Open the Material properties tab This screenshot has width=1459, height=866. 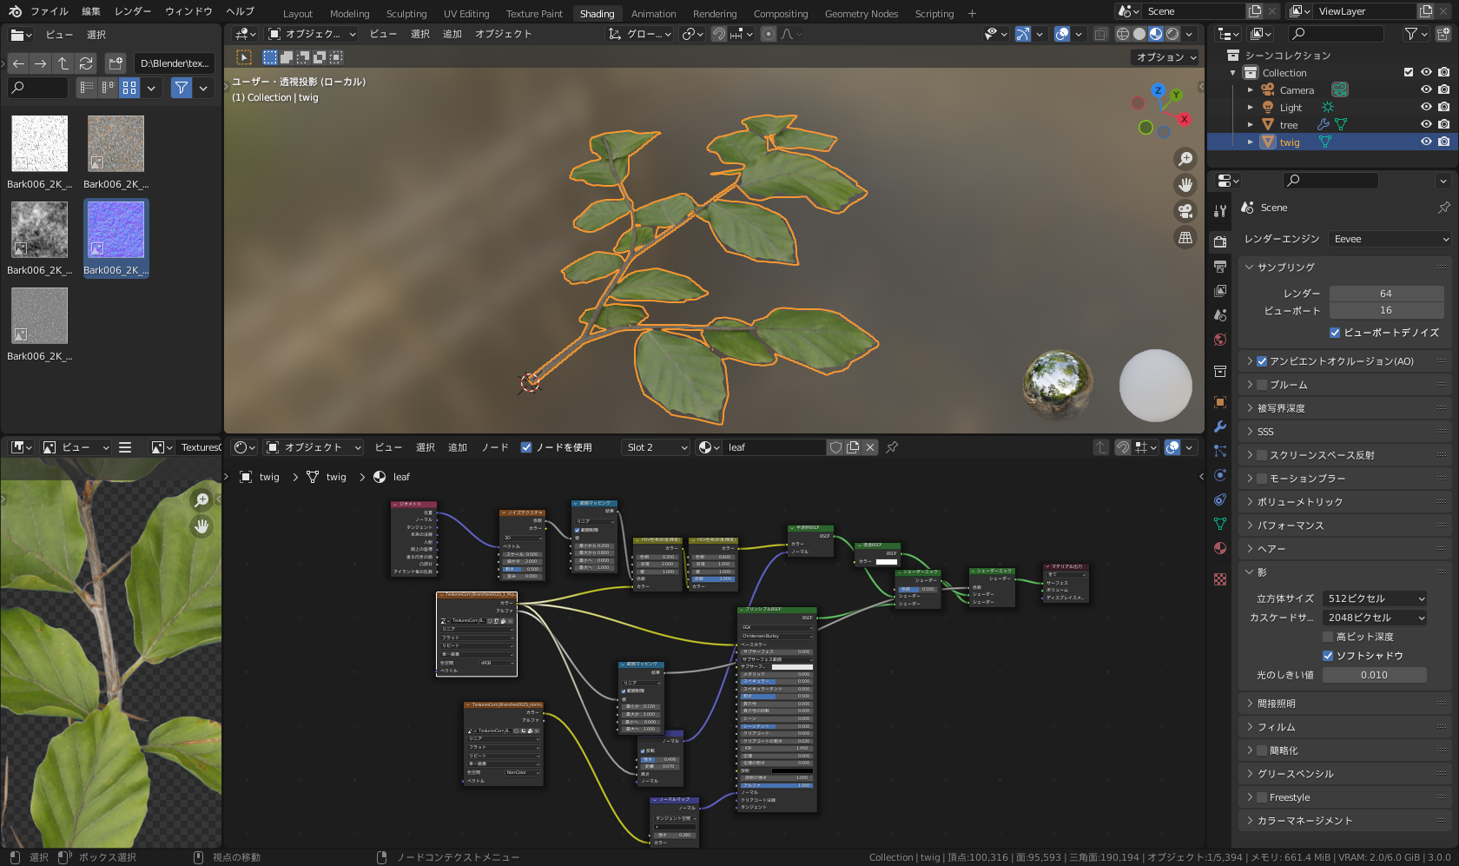click(1220, 548)
